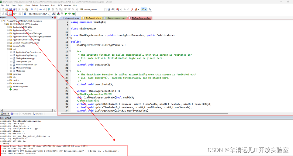Image resolution: width=293 pixels, height=156 pixels.
Task: Open the Templates panel tab
Action: (38, 114)
